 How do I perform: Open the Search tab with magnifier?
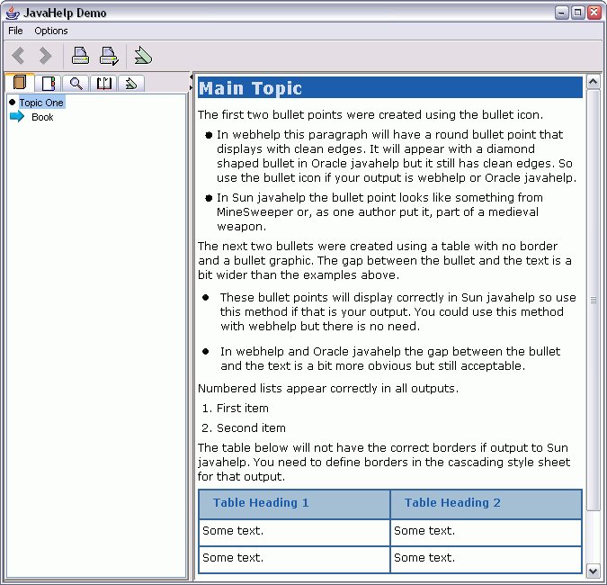(x=76, y=84)
